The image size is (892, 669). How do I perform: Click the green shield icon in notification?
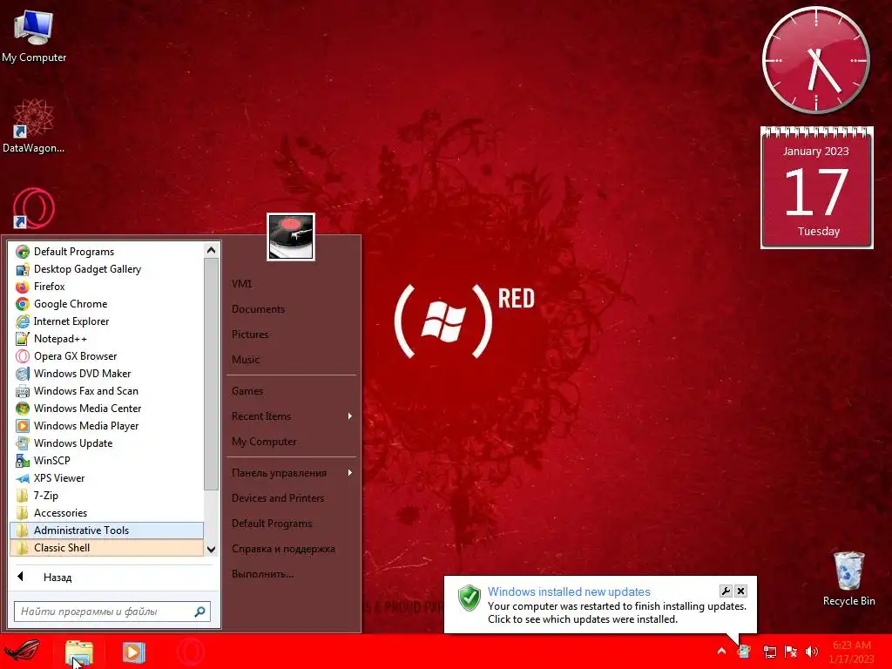coord(470,598)
